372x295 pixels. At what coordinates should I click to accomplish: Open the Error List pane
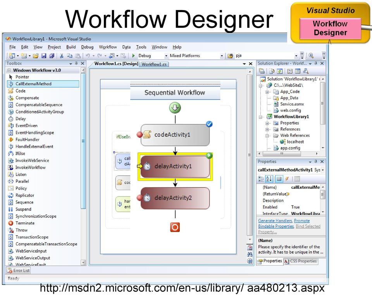(18, 271)
